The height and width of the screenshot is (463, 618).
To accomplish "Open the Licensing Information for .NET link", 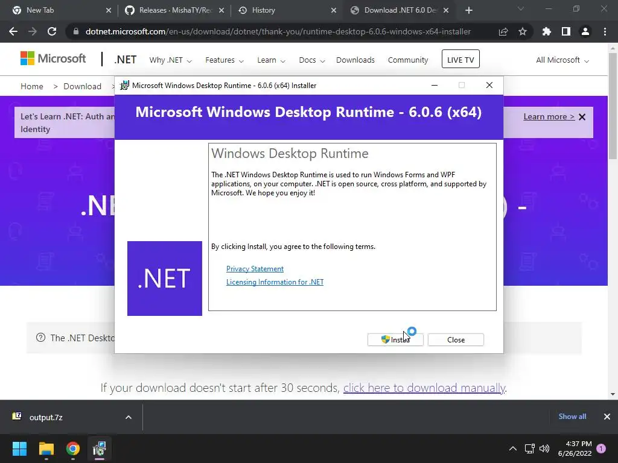I will (x=275, y=282).
